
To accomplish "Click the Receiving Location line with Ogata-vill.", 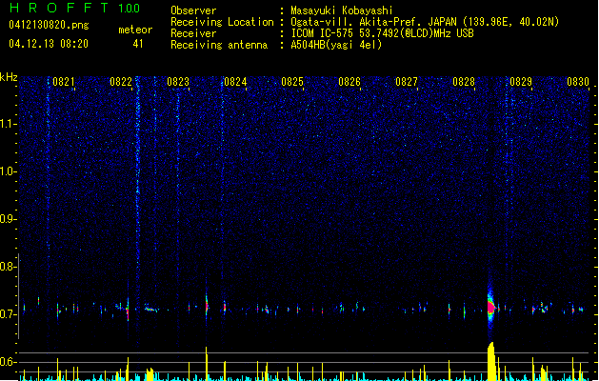I will (365, 22).
